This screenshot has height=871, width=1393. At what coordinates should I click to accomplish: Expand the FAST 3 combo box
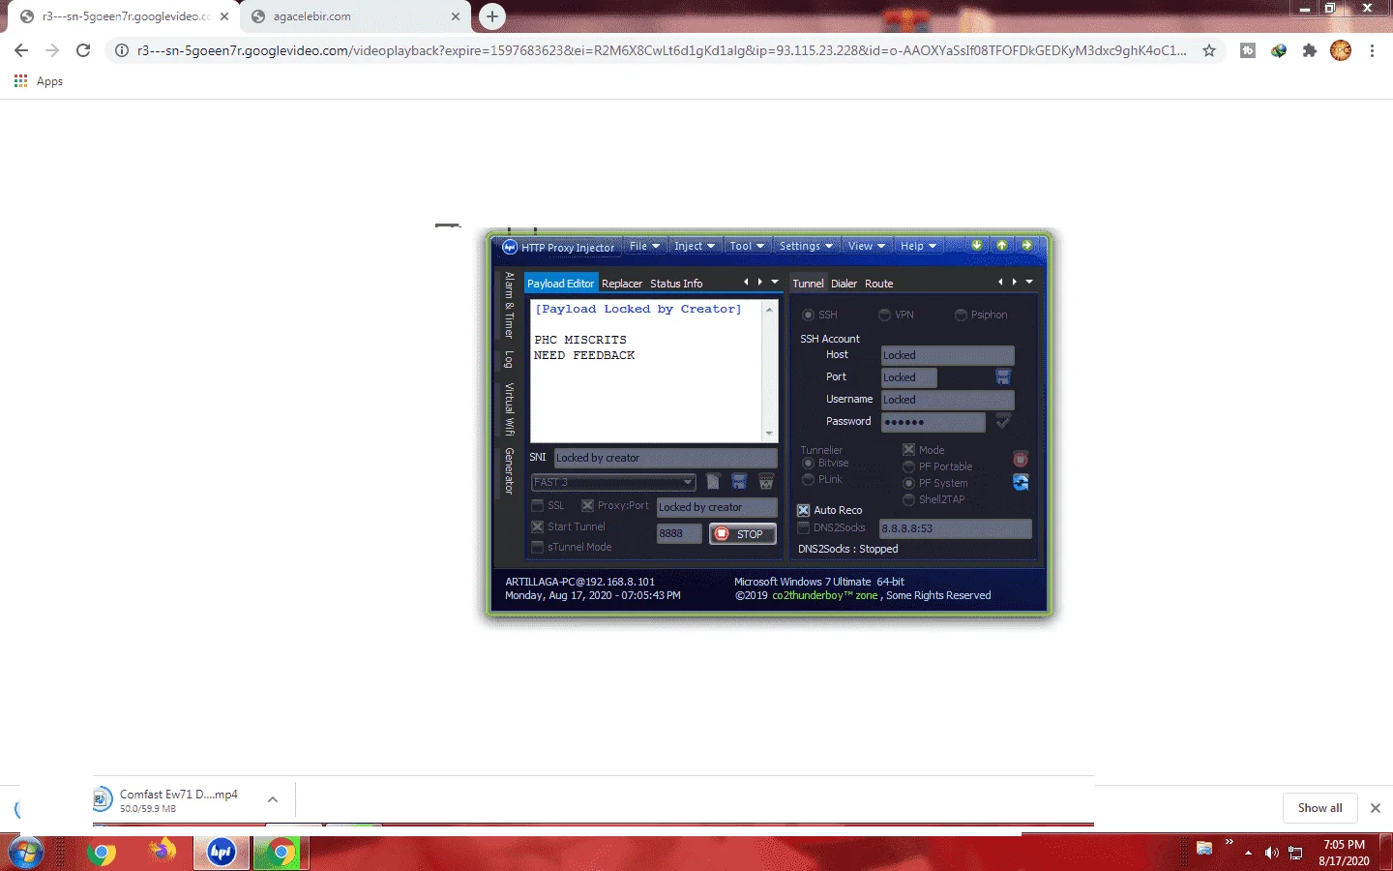(x=688, y=482)
